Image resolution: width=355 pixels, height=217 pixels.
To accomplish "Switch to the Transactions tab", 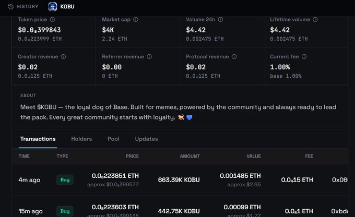I will [38, 139].
